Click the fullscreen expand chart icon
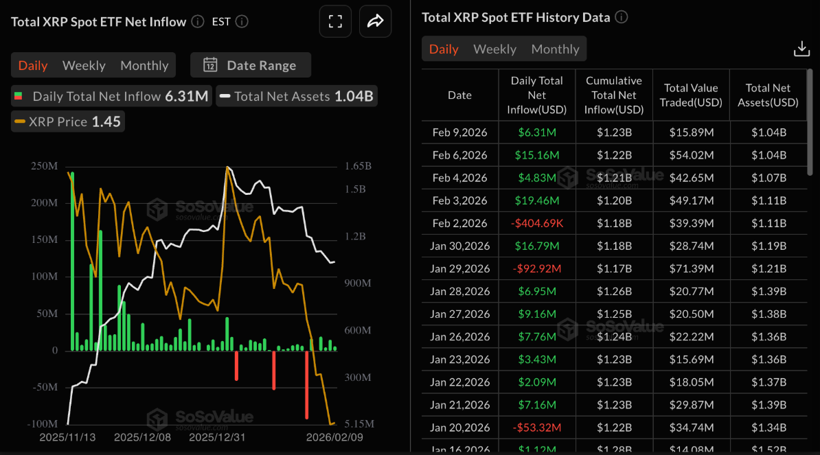The image size is (820, 455). tap(335, 21)
